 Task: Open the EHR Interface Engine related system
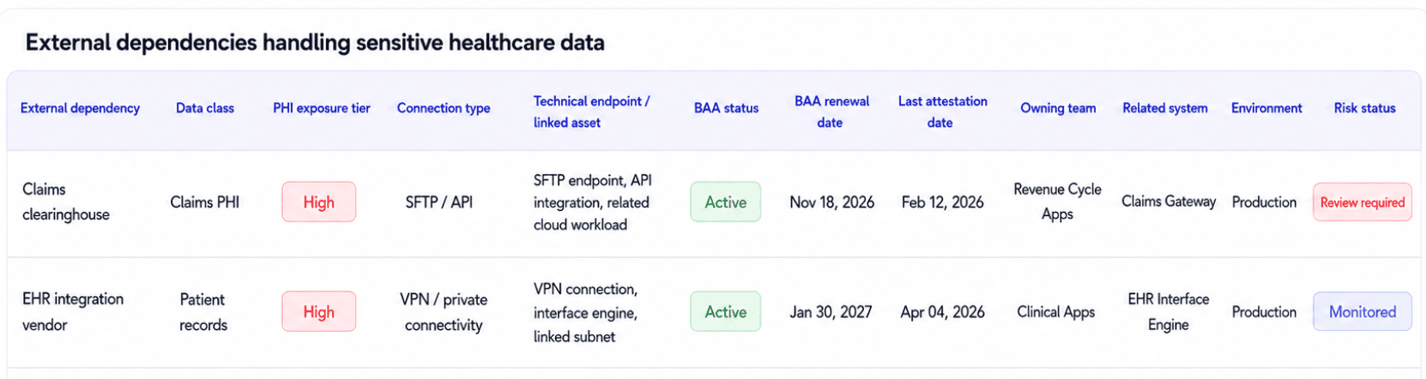[1168, 312]
